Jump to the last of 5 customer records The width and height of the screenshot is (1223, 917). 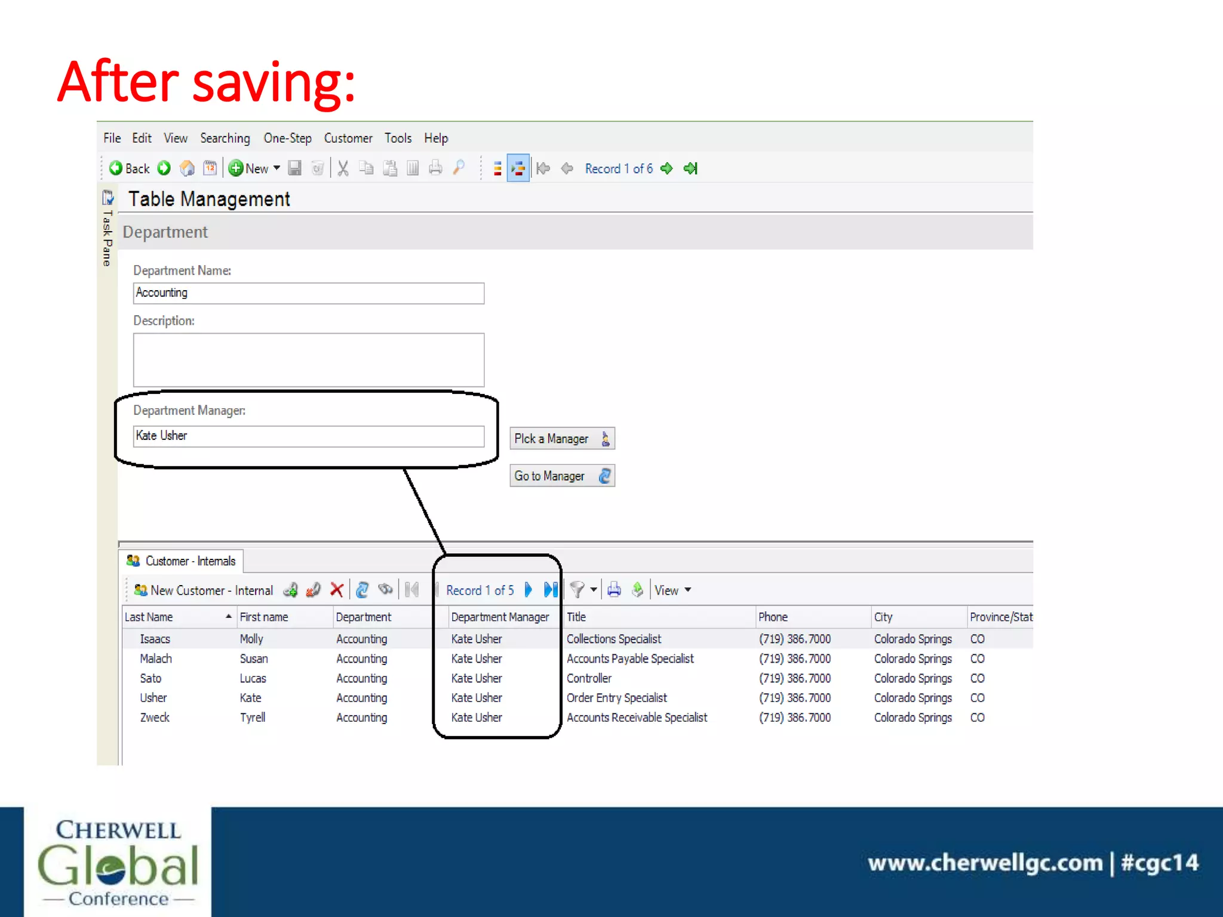(x=551, y=590)
